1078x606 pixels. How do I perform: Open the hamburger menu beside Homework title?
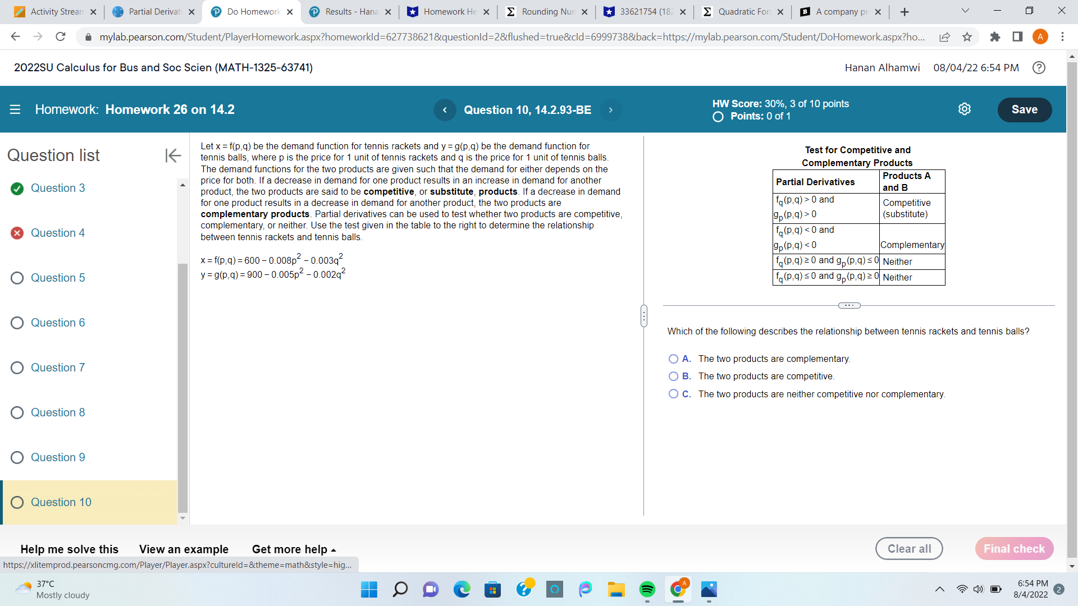pyautogui.click(x=15, y=109)
